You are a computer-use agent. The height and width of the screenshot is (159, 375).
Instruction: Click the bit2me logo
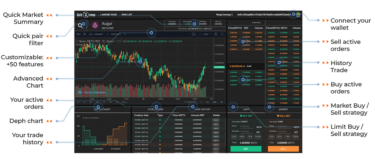[x=86, y=15]
